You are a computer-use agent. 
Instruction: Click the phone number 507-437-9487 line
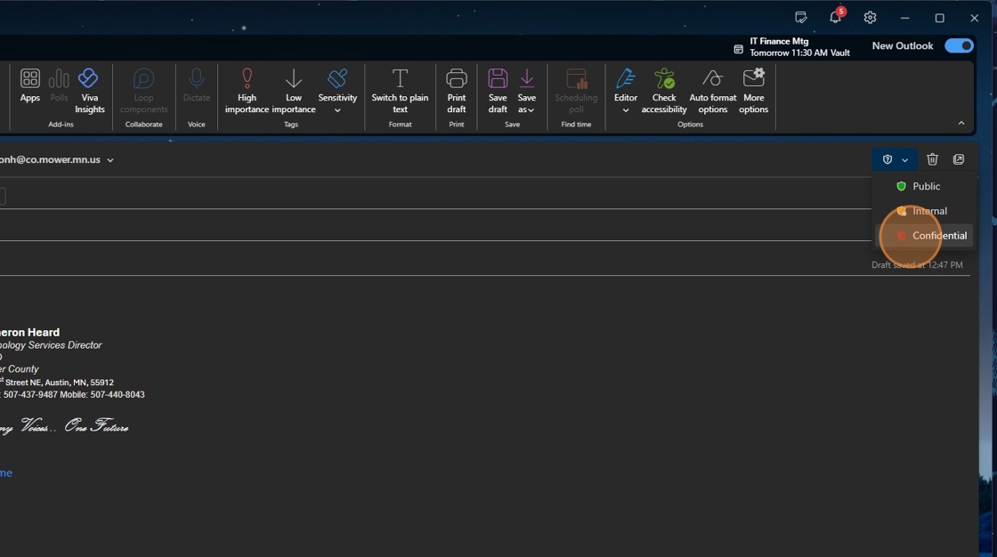(30, 395)
